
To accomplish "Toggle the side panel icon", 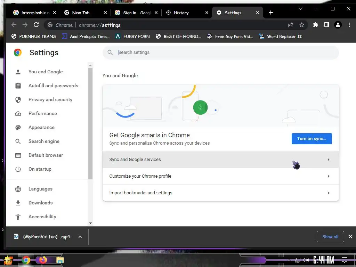I will tap(327, 25).
